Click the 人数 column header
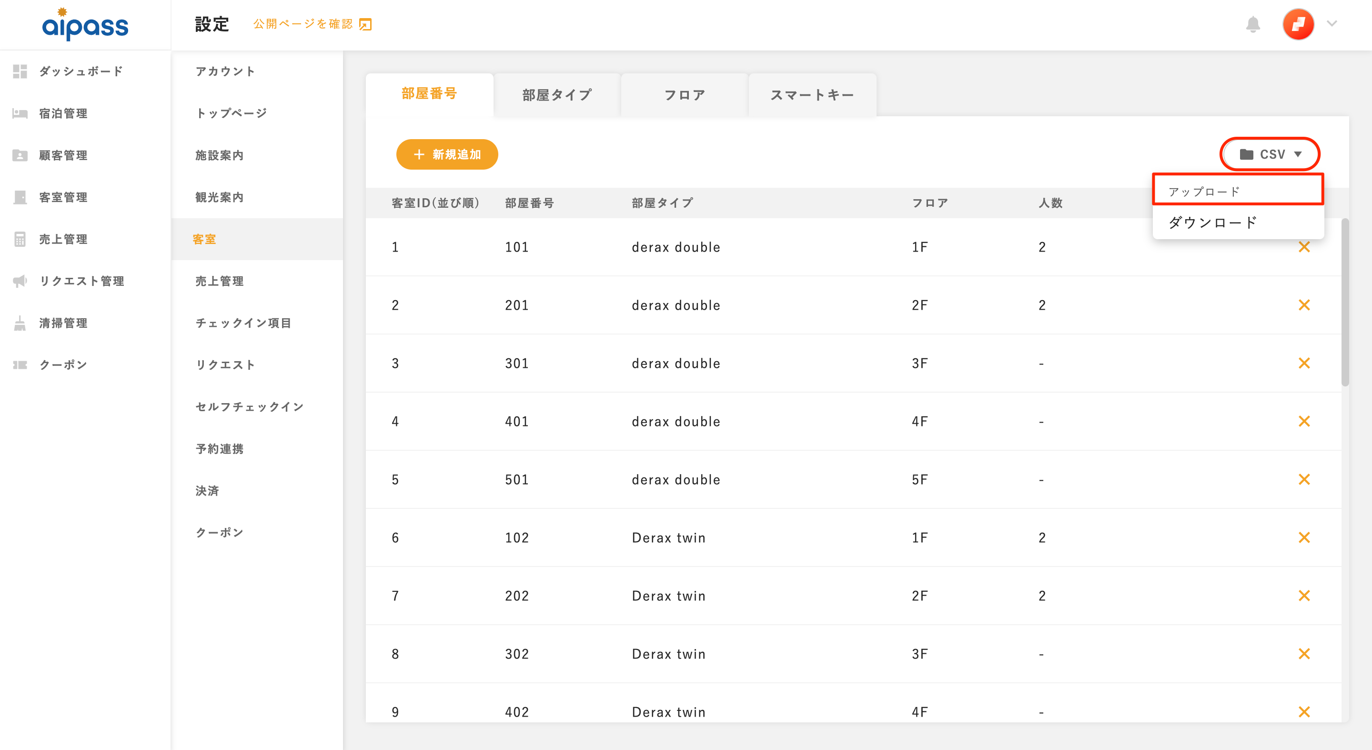The height and width of the screenshot is (750, 1372). [1050, 203]
